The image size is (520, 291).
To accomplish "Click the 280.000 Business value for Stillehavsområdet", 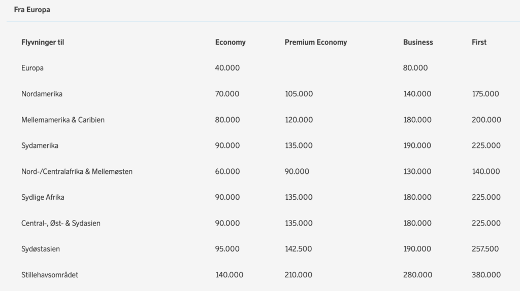I will 417,275.
